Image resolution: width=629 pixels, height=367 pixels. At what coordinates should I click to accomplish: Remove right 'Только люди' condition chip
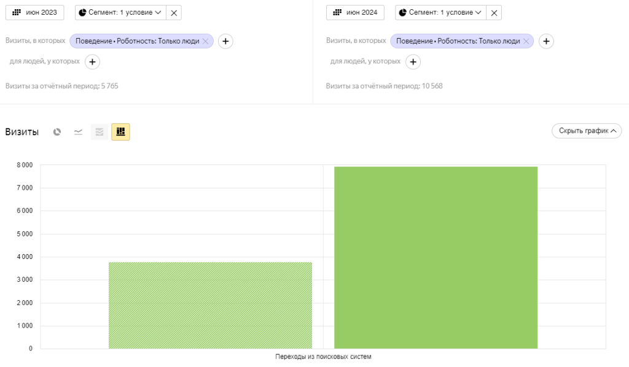tap(526, 41)
